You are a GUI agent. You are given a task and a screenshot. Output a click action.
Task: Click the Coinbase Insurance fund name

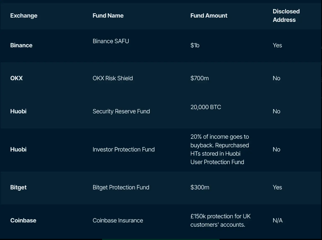tap(118, 220)
